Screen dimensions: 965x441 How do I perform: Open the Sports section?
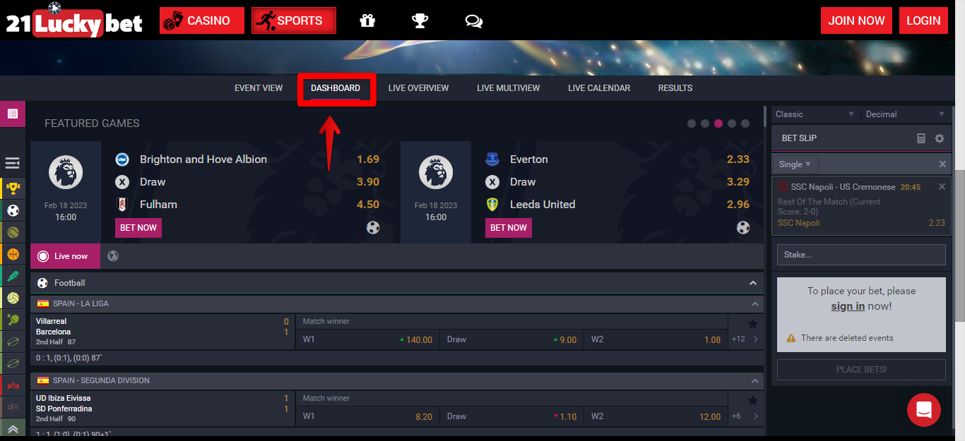pyautogui.click(x=294, y=20)
